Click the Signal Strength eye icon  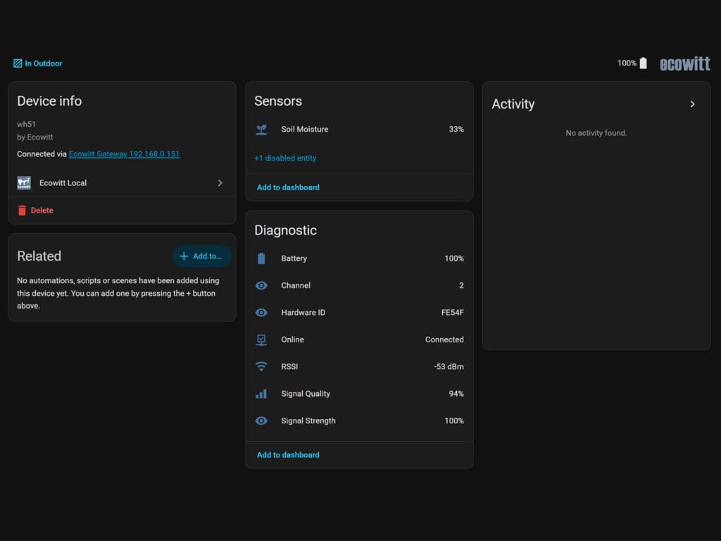coord(261,421)
